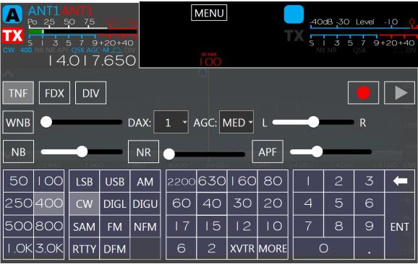Toggle the APF audio peak filter

click(268, 151)
